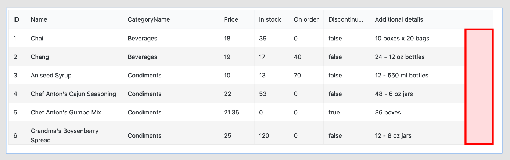Click the 120 in-stock cell

click(x=264, y=135)
